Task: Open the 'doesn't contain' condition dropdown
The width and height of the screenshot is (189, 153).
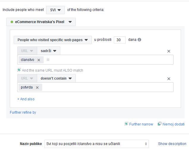Action: (56, 78)
